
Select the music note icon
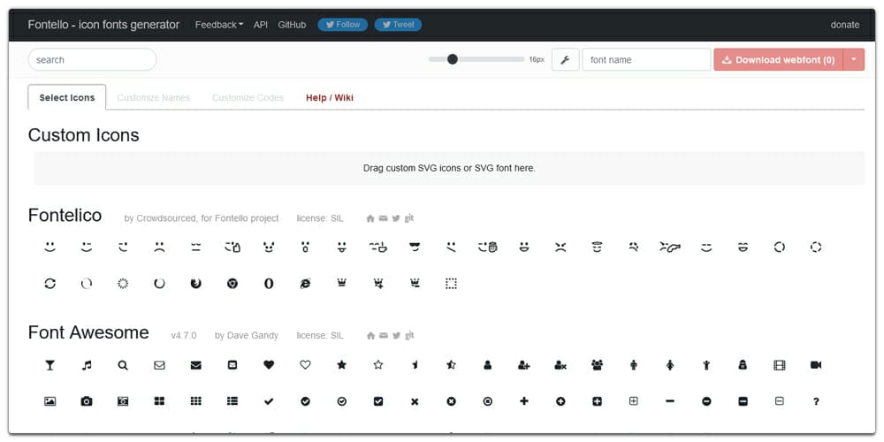pos(87,365)
